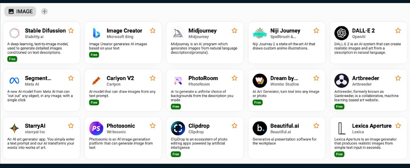Star the Image Creator card

click(x=153, y=30)
